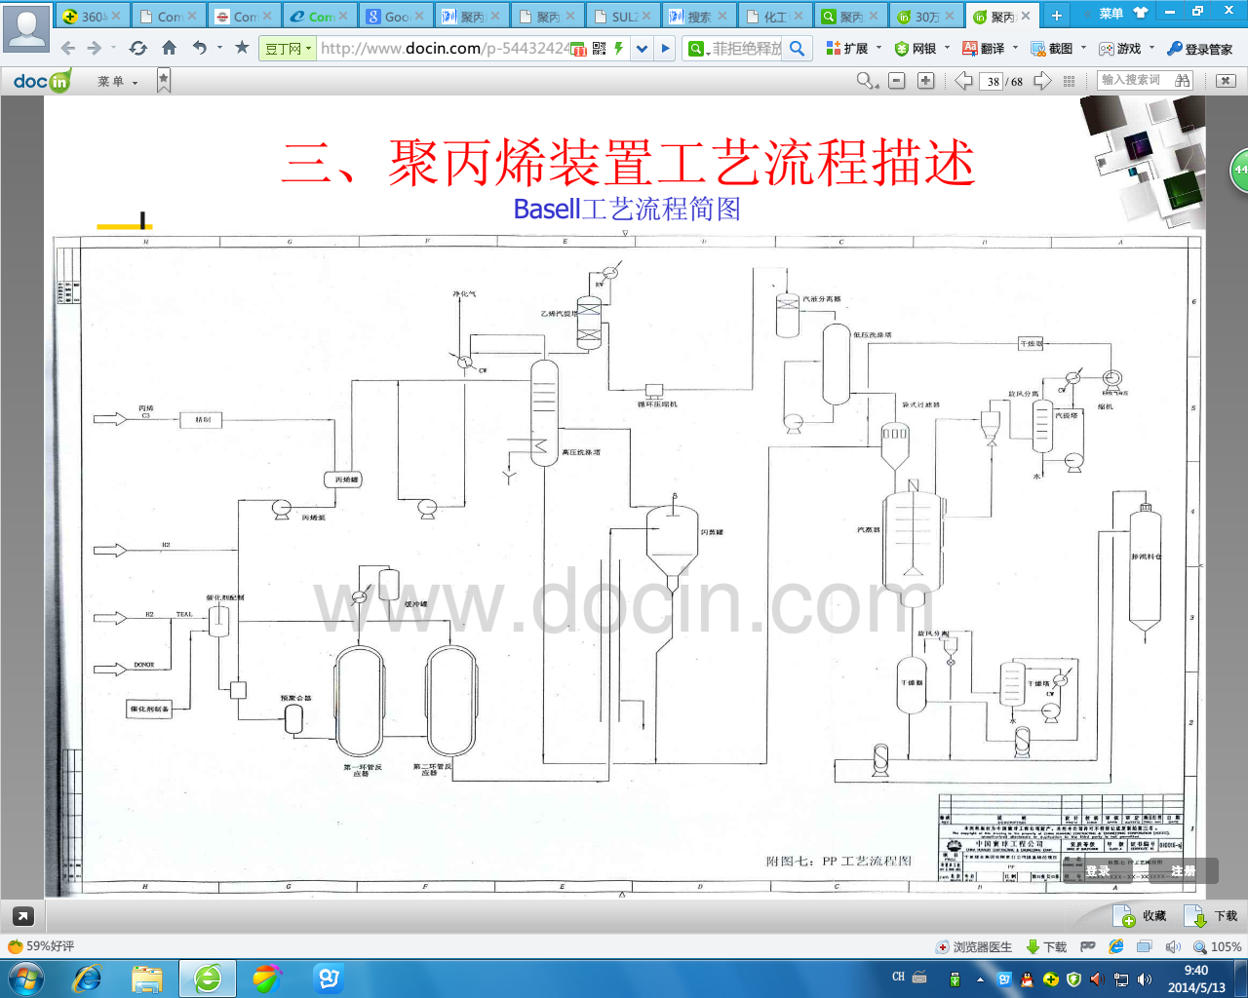Click 收藏 to favorite this document
This screenshot has width=1248, height=998.
pos(1140,916)
